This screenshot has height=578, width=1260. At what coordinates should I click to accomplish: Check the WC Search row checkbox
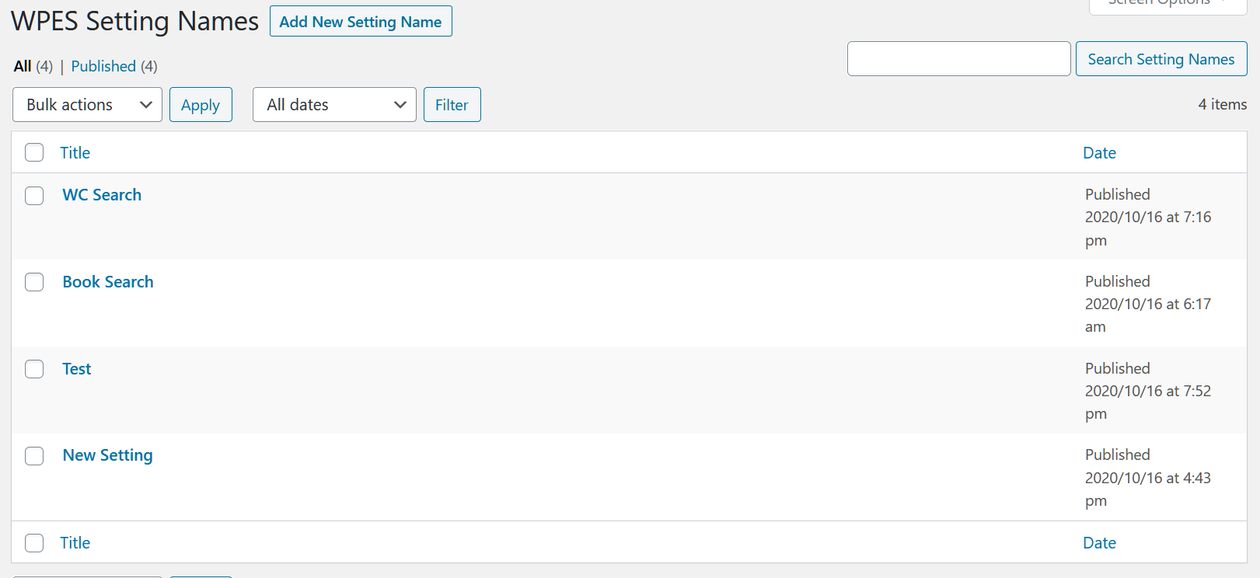pos(34,195)
